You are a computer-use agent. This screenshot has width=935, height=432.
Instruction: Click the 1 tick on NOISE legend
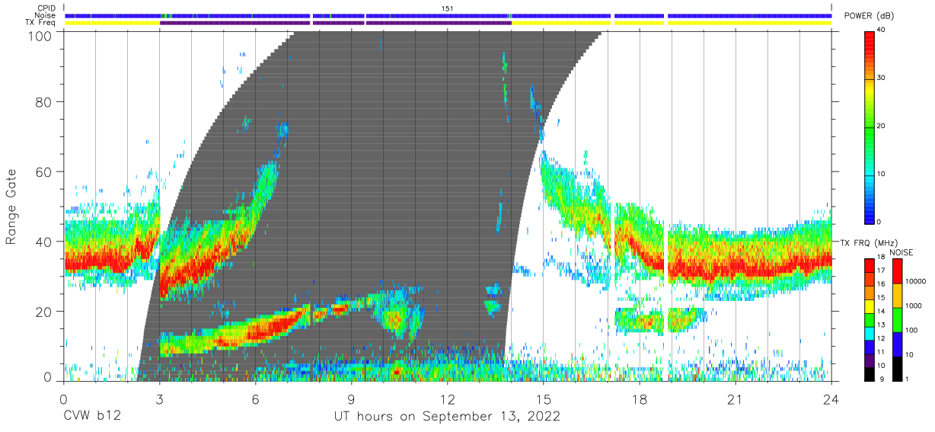click(908, 379)
